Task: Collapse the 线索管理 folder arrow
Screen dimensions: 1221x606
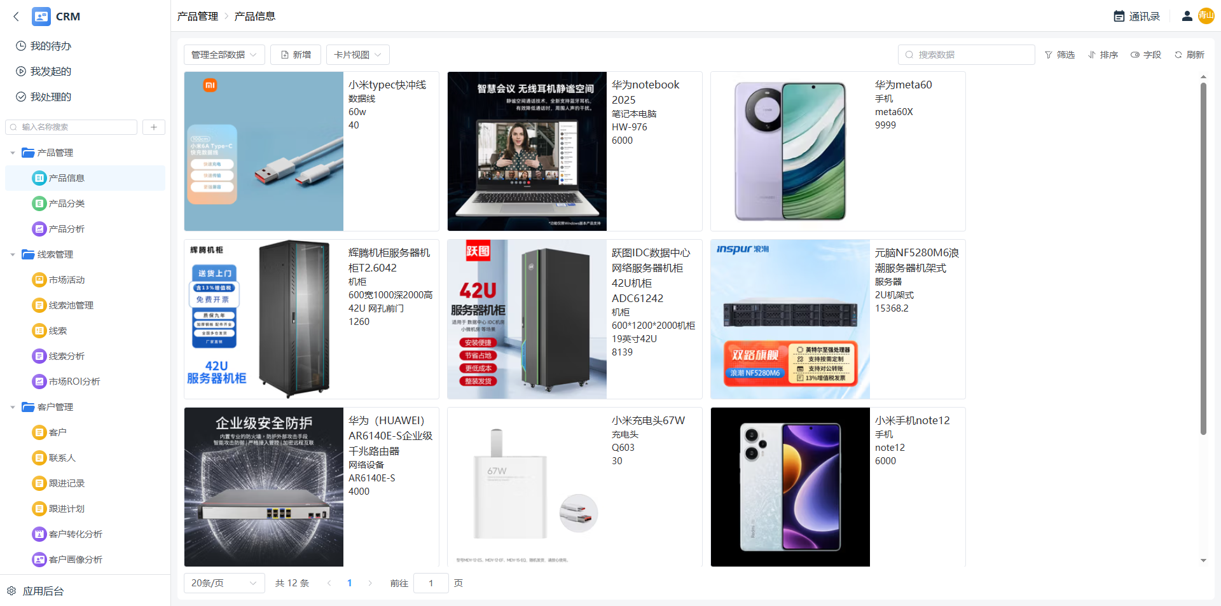Action: click(x=13, y=254)
